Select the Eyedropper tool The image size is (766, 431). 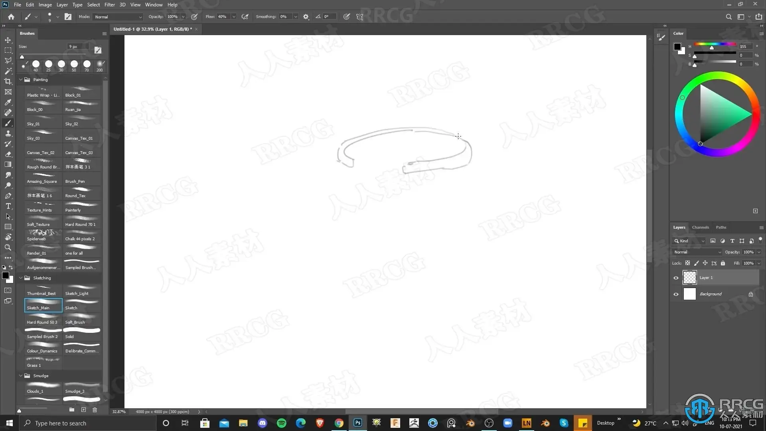pyautogui.click(x=8, y=102)
